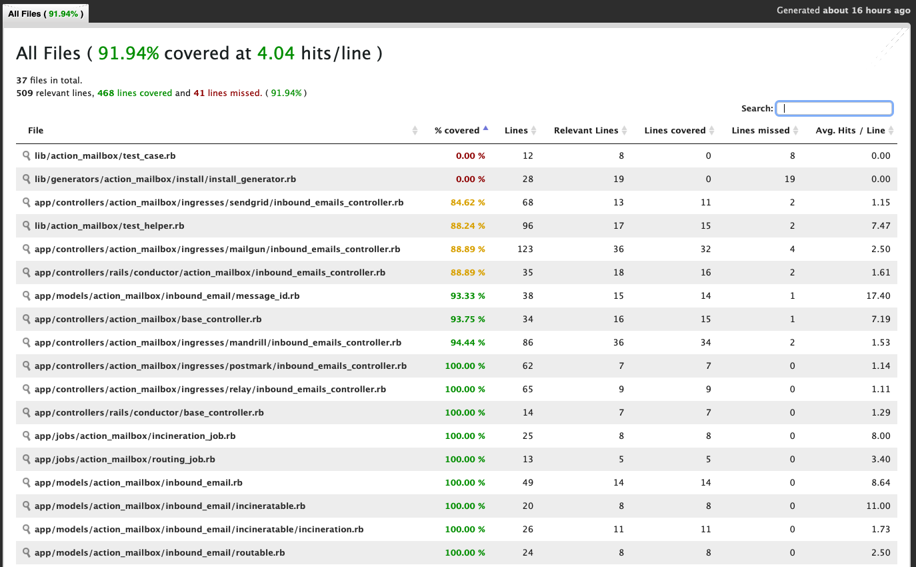Click magnifier icon beside routing_job.rb

point(27,459)
